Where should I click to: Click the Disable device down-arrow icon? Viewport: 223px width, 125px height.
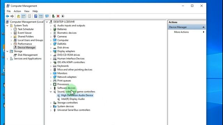click(x=63, y=16)
